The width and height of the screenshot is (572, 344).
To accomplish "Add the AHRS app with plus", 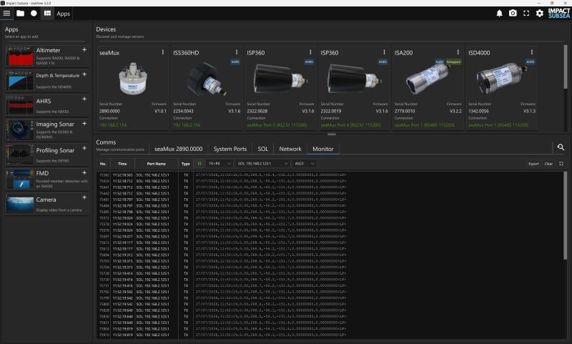I will click(84, 99).
